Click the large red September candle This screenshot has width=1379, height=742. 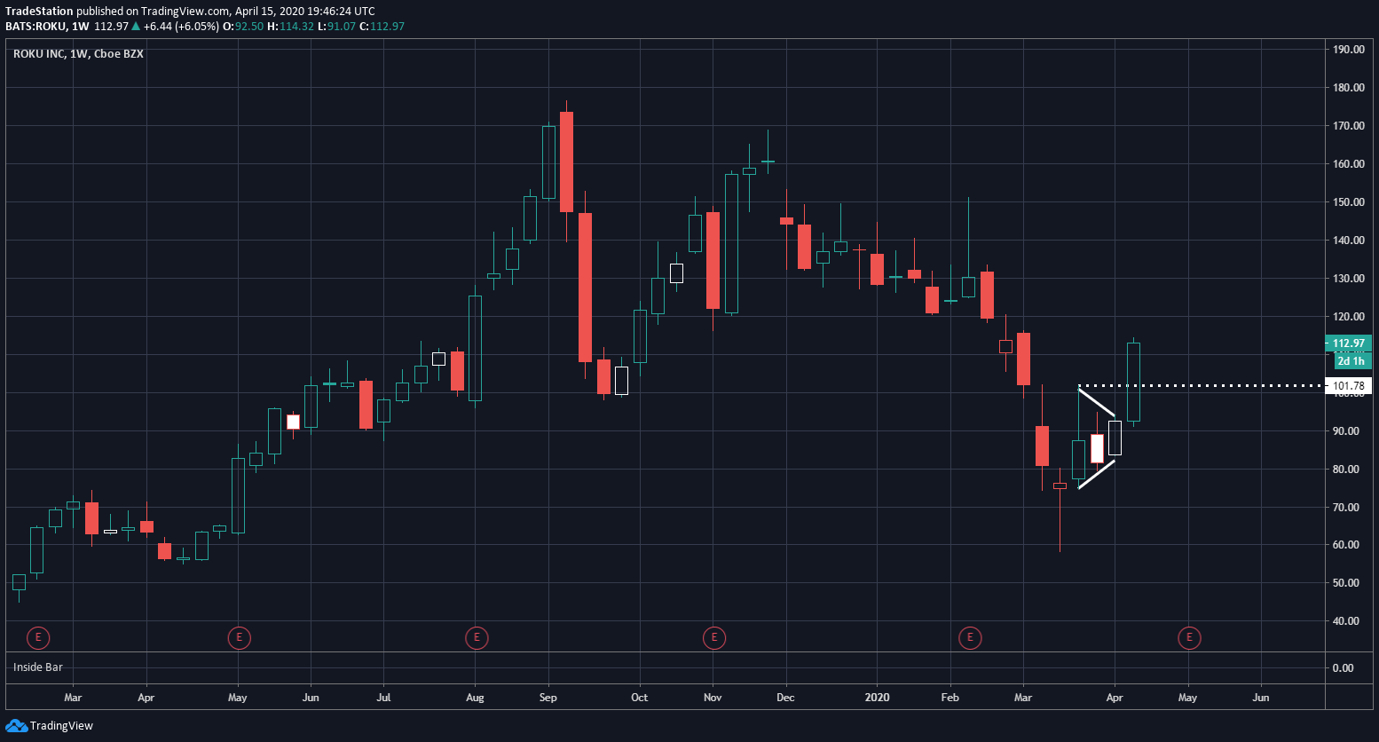(585, 288)
